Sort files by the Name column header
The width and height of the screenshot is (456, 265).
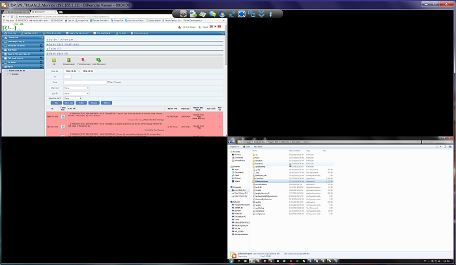[255, 151]
